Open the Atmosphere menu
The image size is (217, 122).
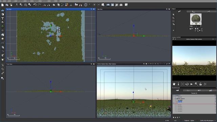[20, 1]
